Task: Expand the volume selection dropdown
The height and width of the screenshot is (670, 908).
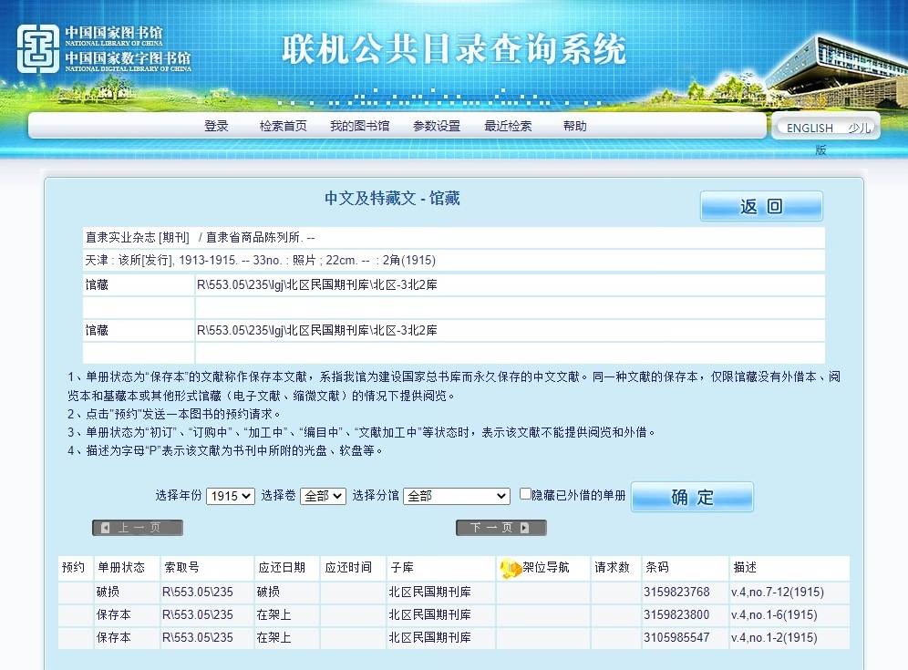Action: (323, 496)
